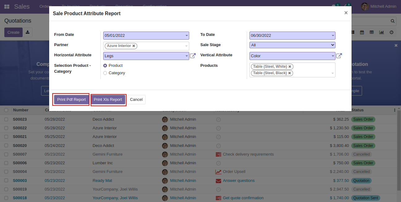Select the Category radio option

point(105,73)
